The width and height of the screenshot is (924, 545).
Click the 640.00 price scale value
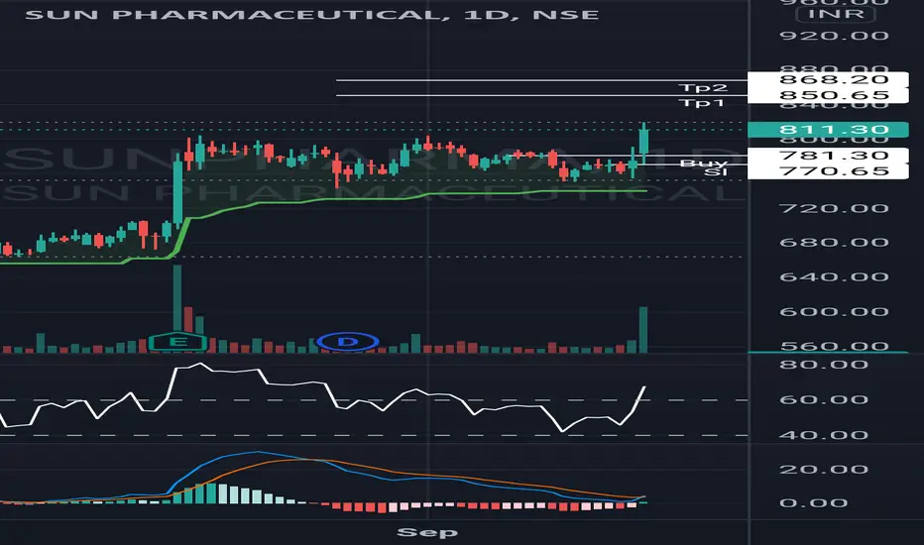834,276
